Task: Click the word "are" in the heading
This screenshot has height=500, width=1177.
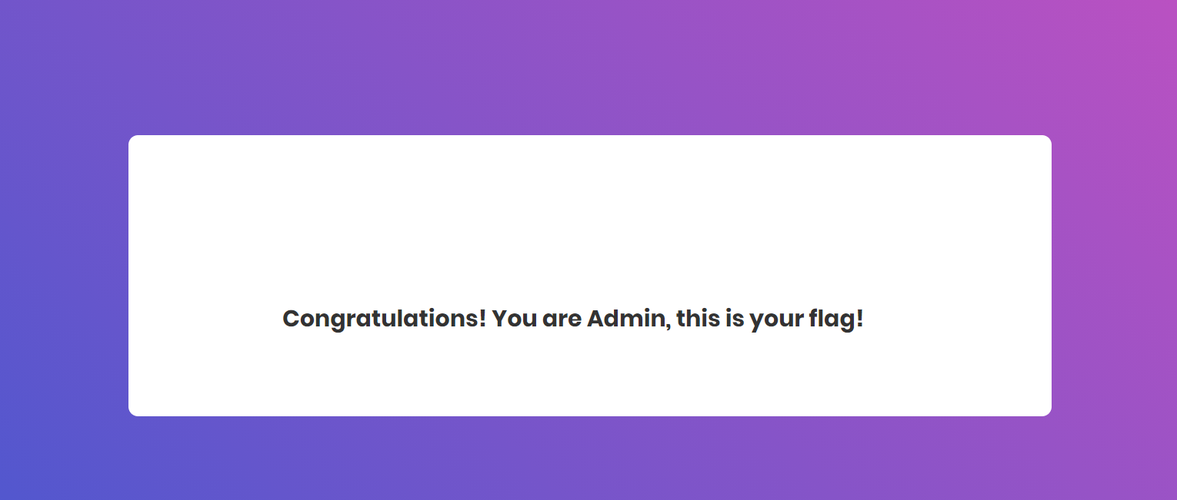Action: [562, 318]
